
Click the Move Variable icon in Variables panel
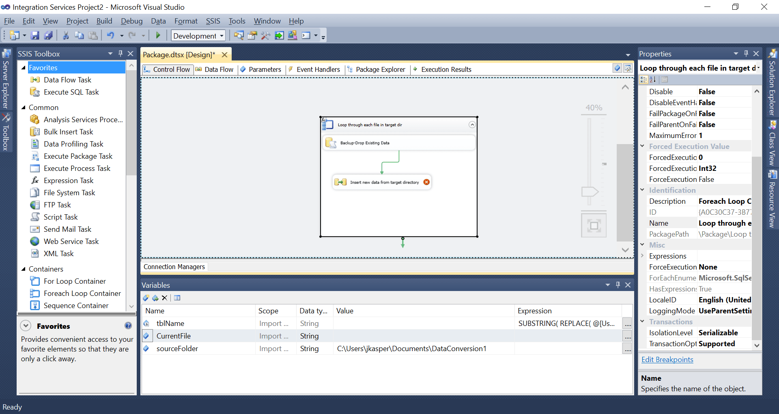point(155,298)
